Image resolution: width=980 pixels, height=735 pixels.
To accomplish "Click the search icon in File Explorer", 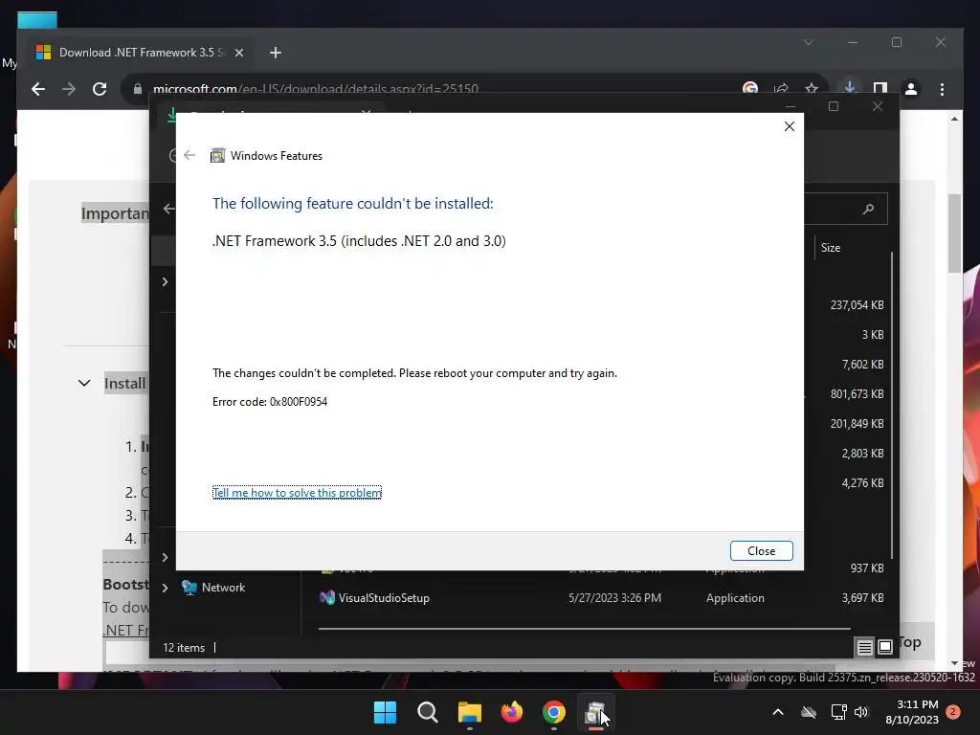I will point(868,209).
